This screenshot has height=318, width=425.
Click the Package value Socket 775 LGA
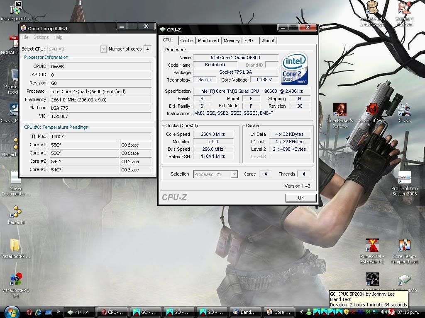click(x=236, y=72)
